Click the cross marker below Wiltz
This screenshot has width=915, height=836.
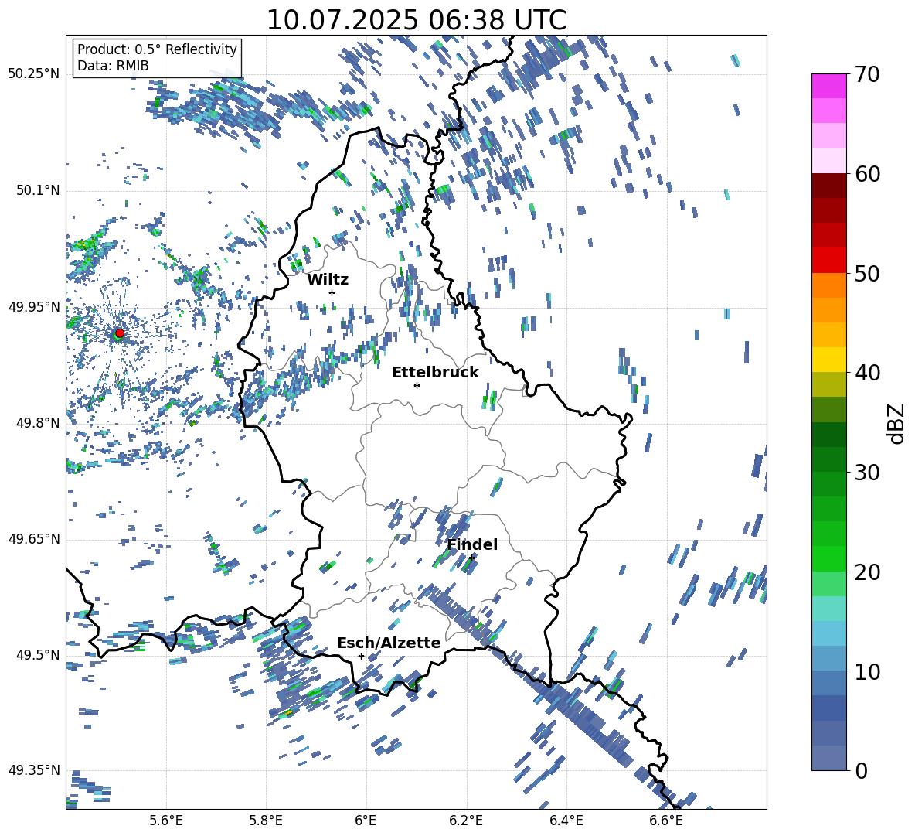[x=332, y=292]
